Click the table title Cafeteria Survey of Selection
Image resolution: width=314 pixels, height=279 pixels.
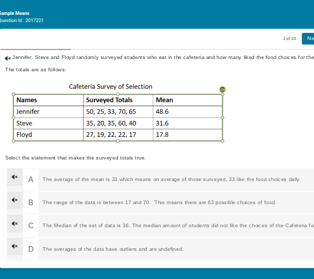[110, 87]
